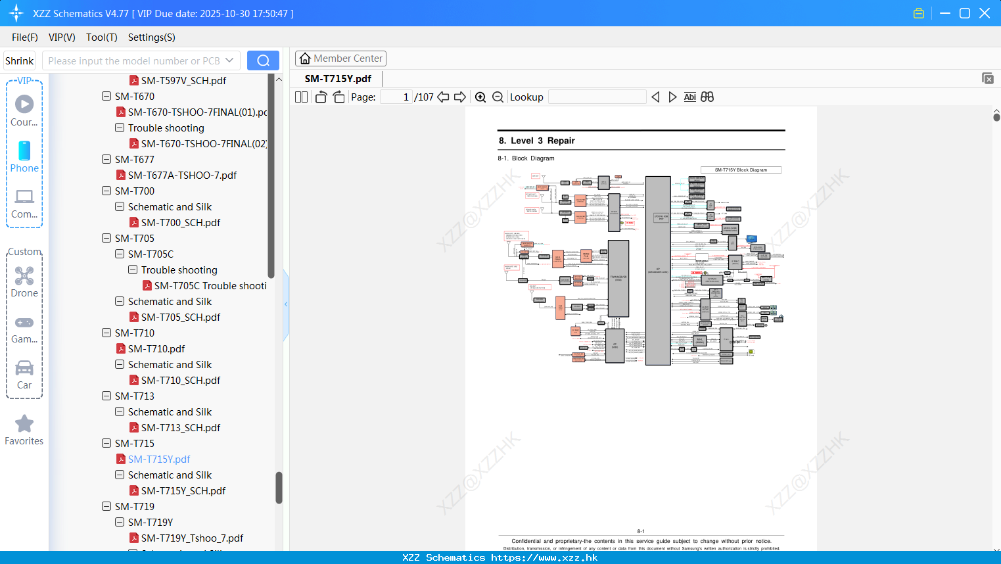1001x564 pixels.
Task: Select the SM-T715Y.pdf tab
Action: [338, 78]
